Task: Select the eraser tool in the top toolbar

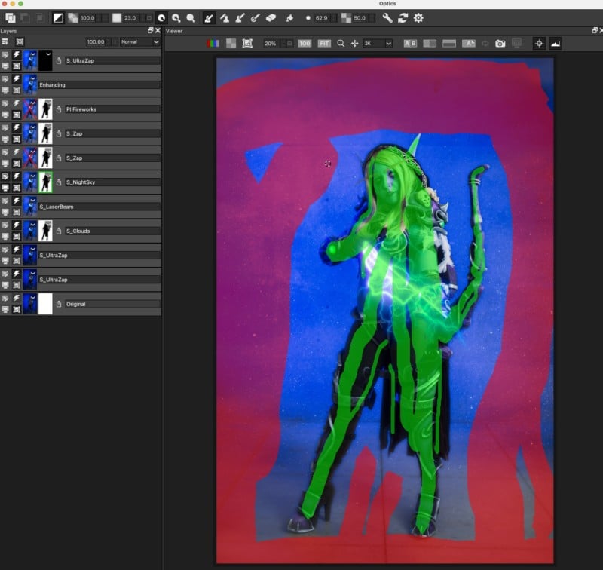Action: coord(271,18)
